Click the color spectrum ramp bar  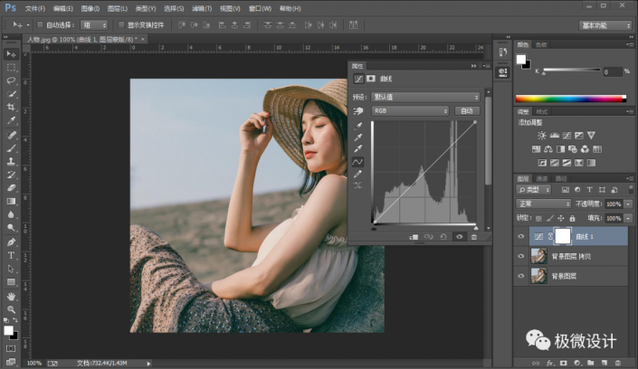[x=569, y=99]
